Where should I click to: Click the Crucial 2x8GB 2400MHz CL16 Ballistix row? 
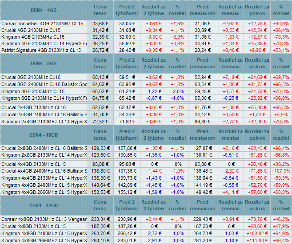44,148
